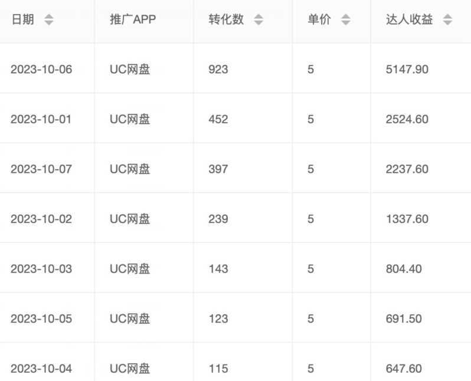Click the 推广APP column header

pyautogui.click(x=133, y=19)
